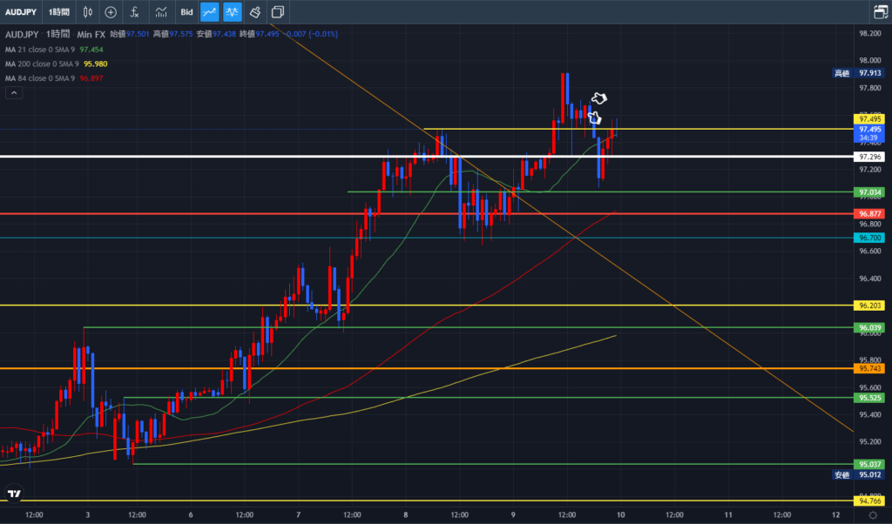Click the MA 84 indicator label
The width and height of the screenshot is (892, 524).
(x=40, y=77)
